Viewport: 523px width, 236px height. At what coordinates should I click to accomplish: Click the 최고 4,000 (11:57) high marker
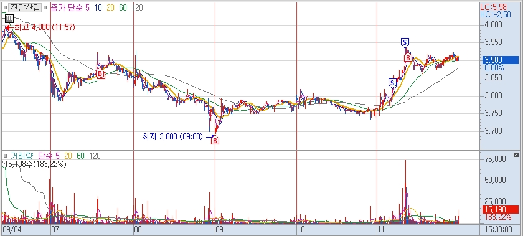pyautogui.click(x=40, y=27)
